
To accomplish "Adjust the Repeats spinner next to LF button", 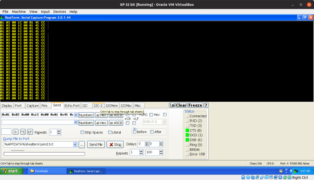I will point(59,132).
